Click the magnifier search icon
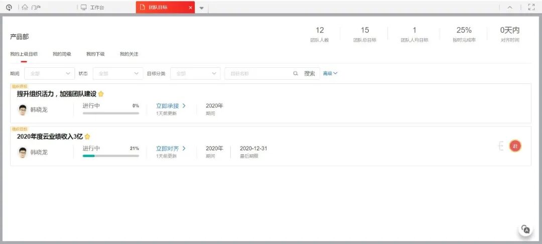Screen dimensions: 542x244 (296, 74)
